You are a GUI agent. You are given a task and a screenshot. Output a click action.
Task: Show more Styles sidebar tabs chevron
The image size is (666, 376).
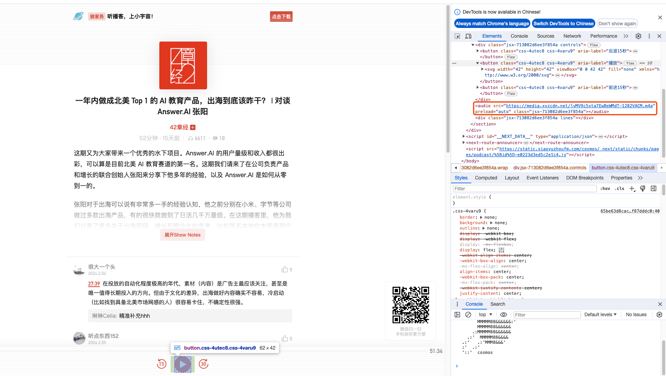[640, 178]
